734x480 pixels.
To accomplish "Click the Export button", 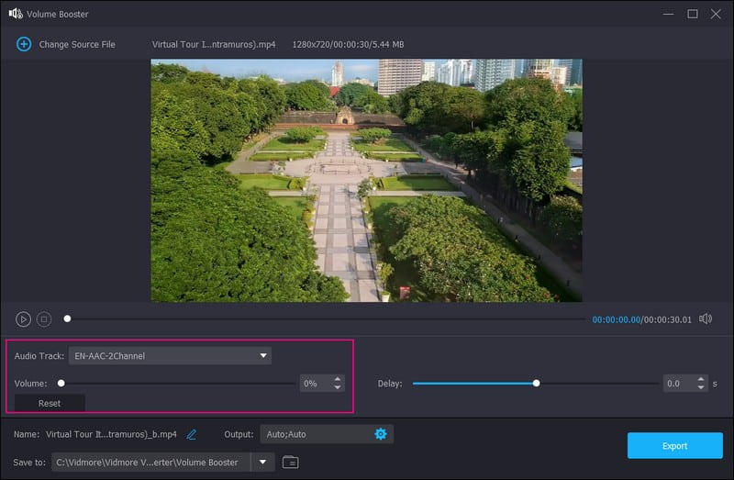I will [674, 446].
